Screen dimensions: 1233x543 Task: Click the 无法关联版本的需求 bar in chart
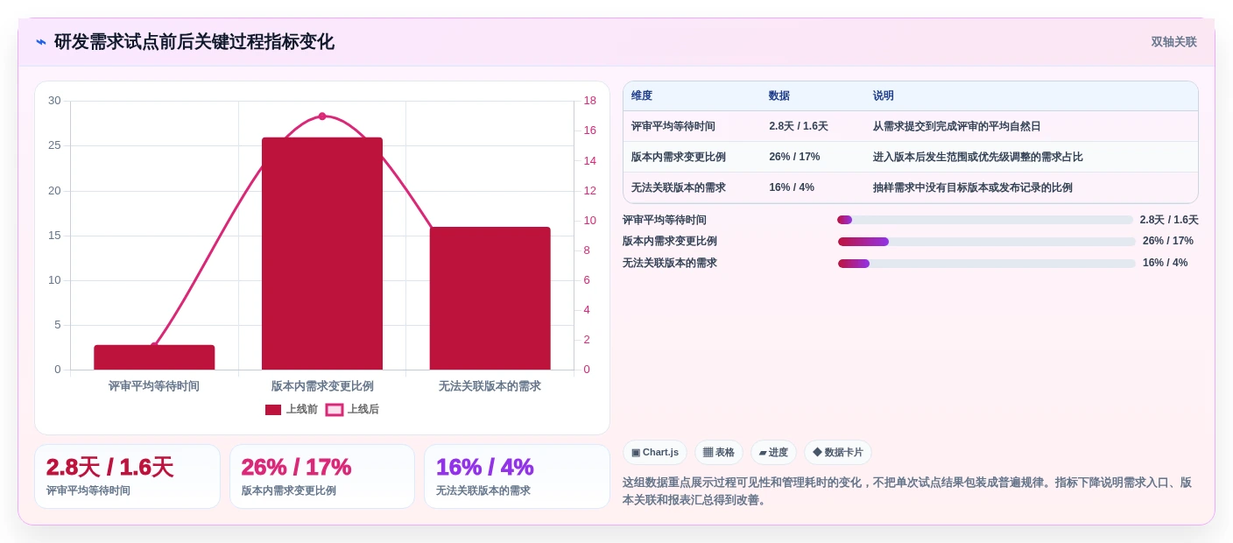point(490,298)
